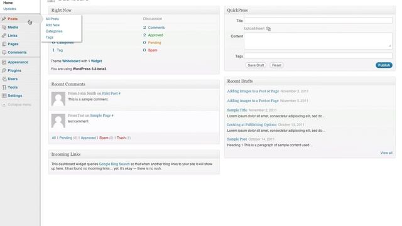The image size is (402, 226).
Task: Choose Add New in the Posts flyout
Action: pos(53,25)
